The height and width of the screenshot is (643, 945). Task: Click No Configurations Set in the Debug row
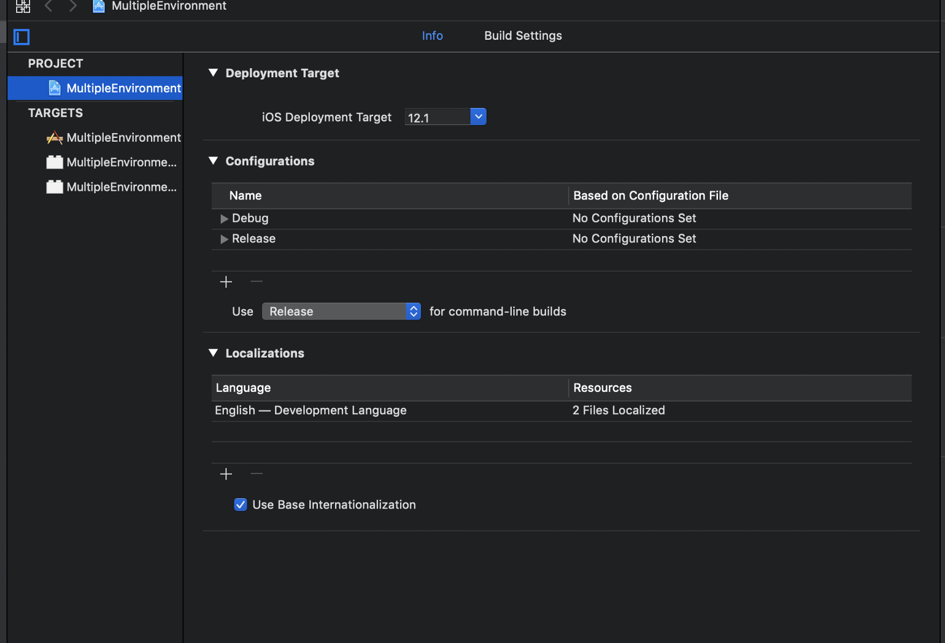click(x=634, y=218)
